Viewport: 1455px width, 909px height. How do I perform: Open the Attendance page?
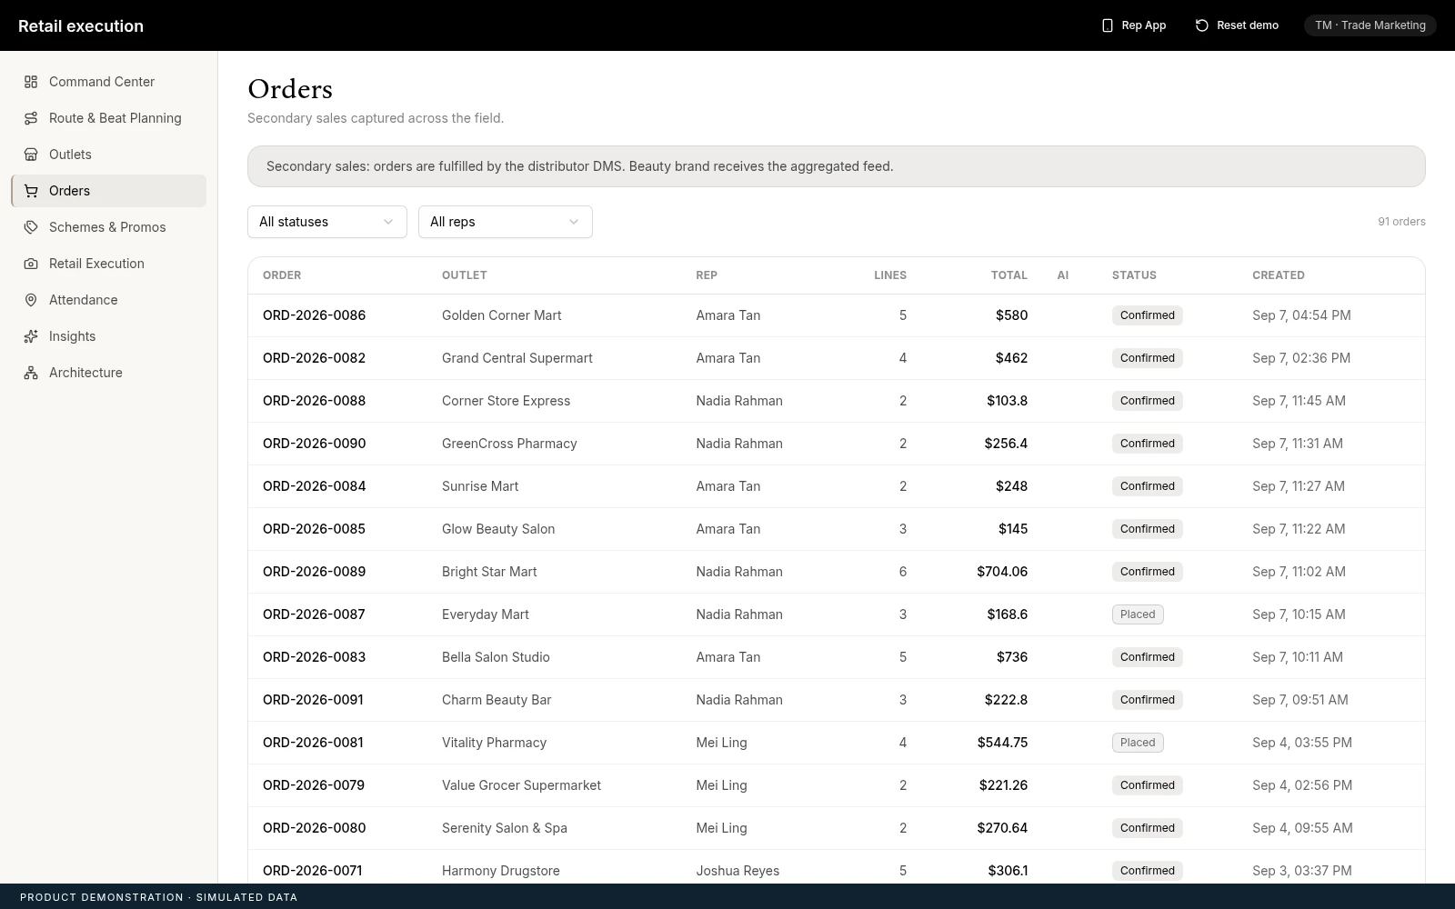pyautogui.click(x=109, y=300)
